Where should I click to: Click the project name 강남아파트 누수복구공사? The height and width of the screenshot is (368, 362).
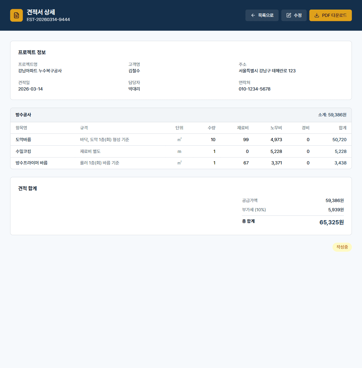click(40, 71)
